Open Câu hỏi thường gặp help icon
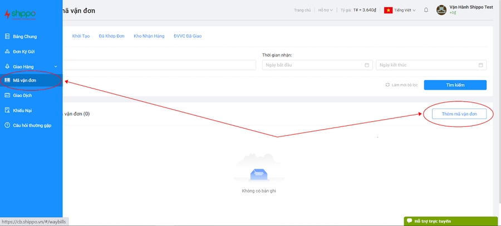 pos(7,125)
